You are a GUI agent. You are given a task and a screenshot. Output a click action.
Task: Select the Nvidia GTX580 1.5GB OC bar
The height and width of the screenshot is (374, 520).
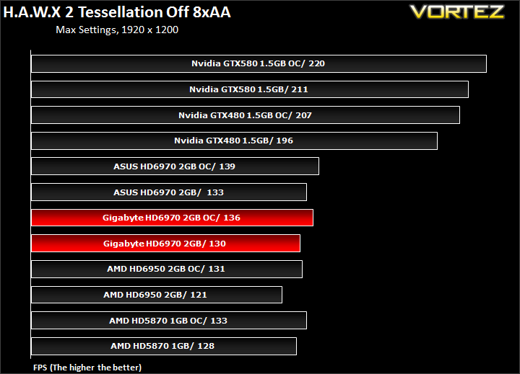coord(259,63)
